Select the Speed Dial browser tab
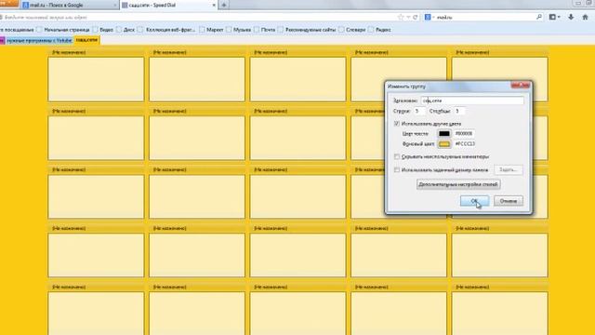Screen dimensions: 595x335 pyautogui.click(x=166, y=6)
